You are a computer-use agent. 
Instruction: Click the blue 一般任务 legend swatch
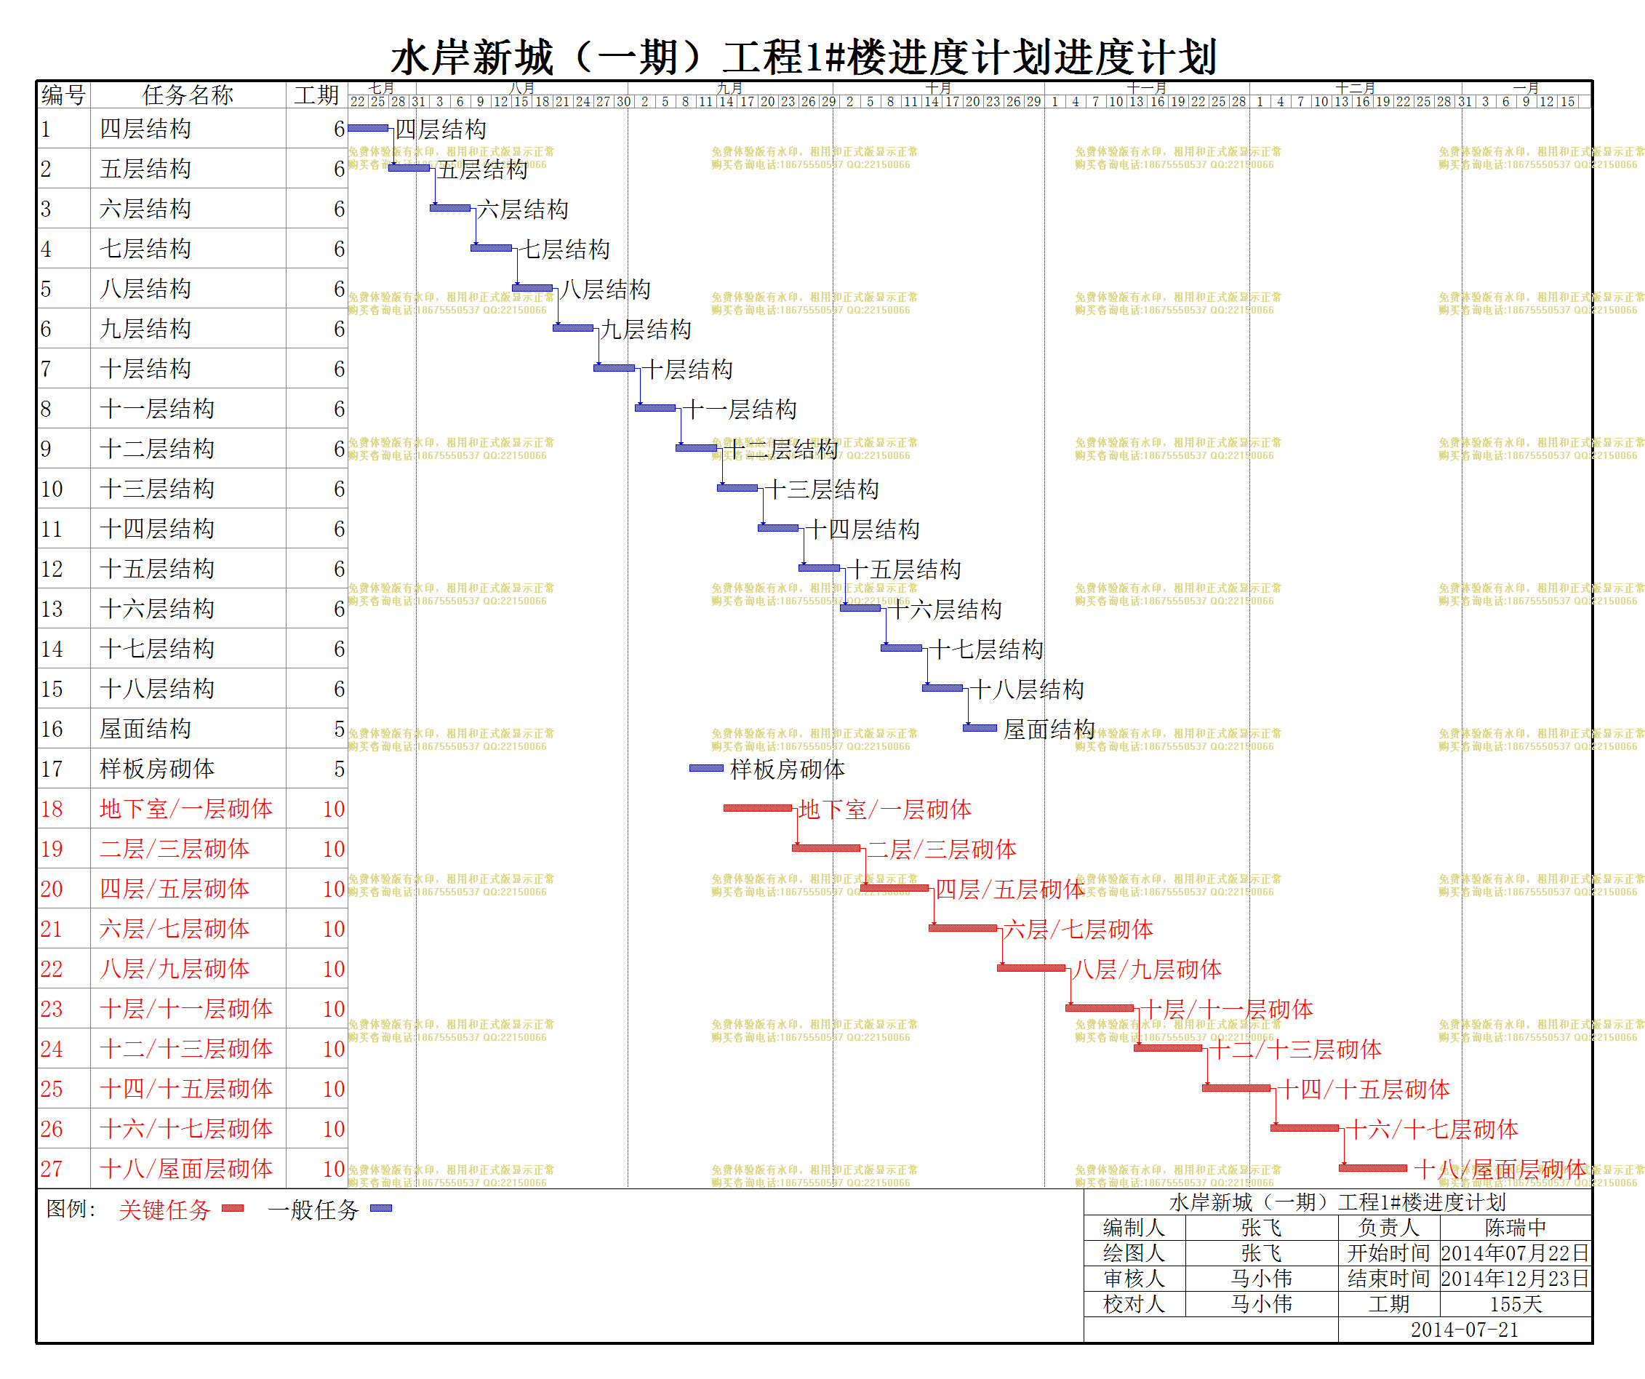click(380, 1207)
